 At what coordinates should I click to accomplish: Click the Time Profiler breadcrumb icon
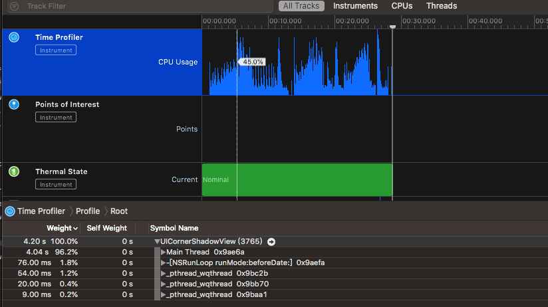click(x=9, y=211)
